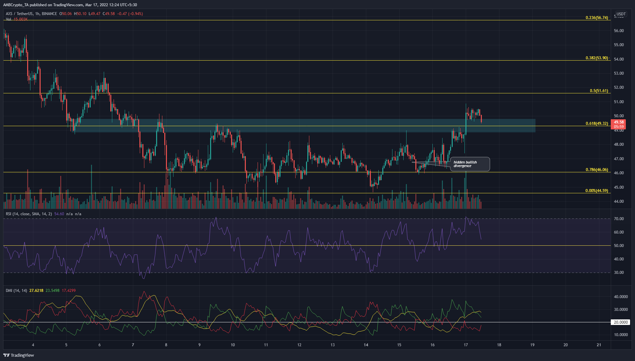Click the RSI value 54.60
Image resolution: width=635 pixels, height=361 pixels.
59,214
